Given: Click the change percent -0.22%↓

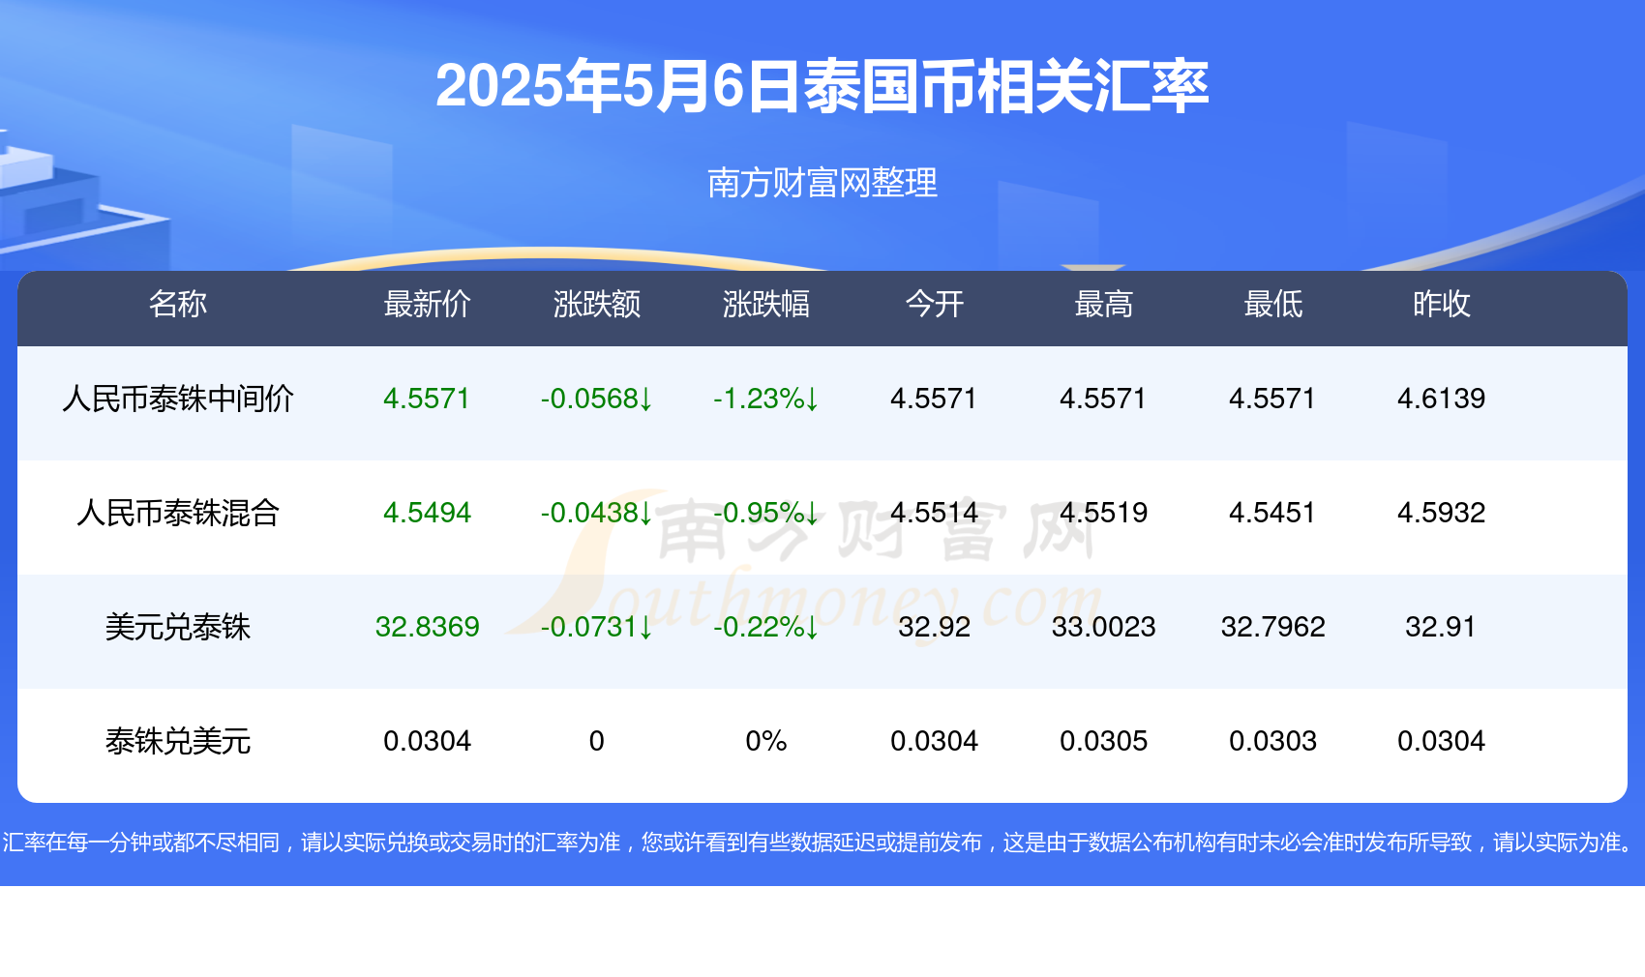Looking at the screenshot, I should [766, 627].
